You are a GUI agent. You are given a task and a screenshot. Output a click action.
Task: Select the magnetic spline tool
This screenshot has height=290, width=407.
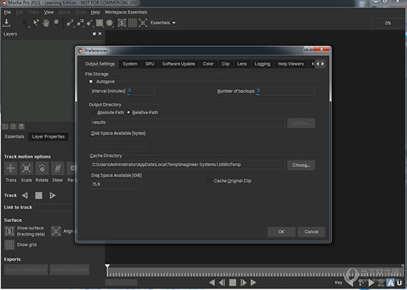80,23
